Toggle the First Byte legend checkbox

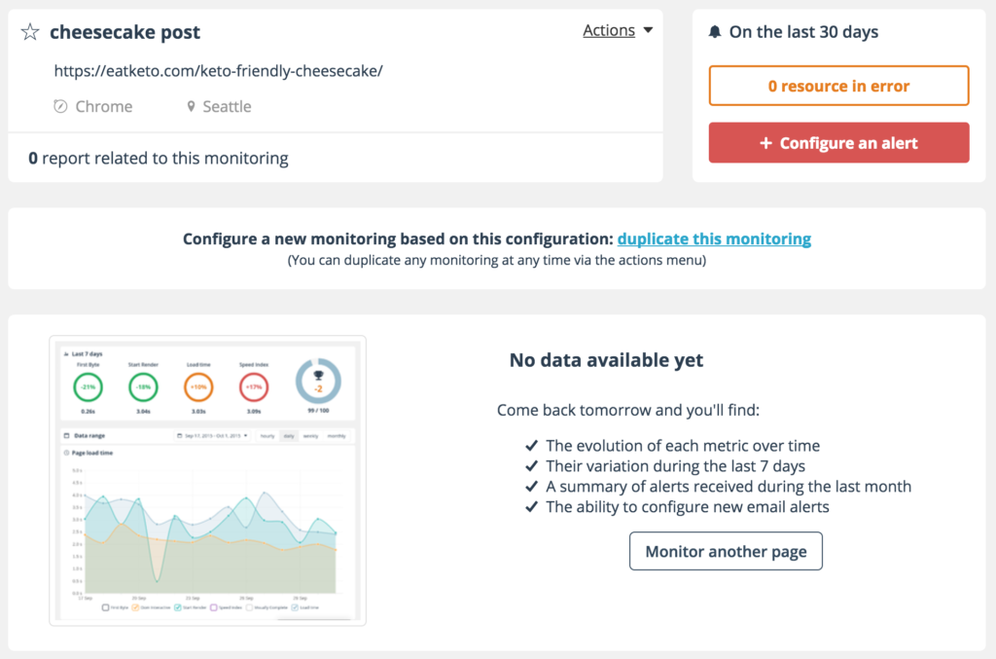point(105,607)
